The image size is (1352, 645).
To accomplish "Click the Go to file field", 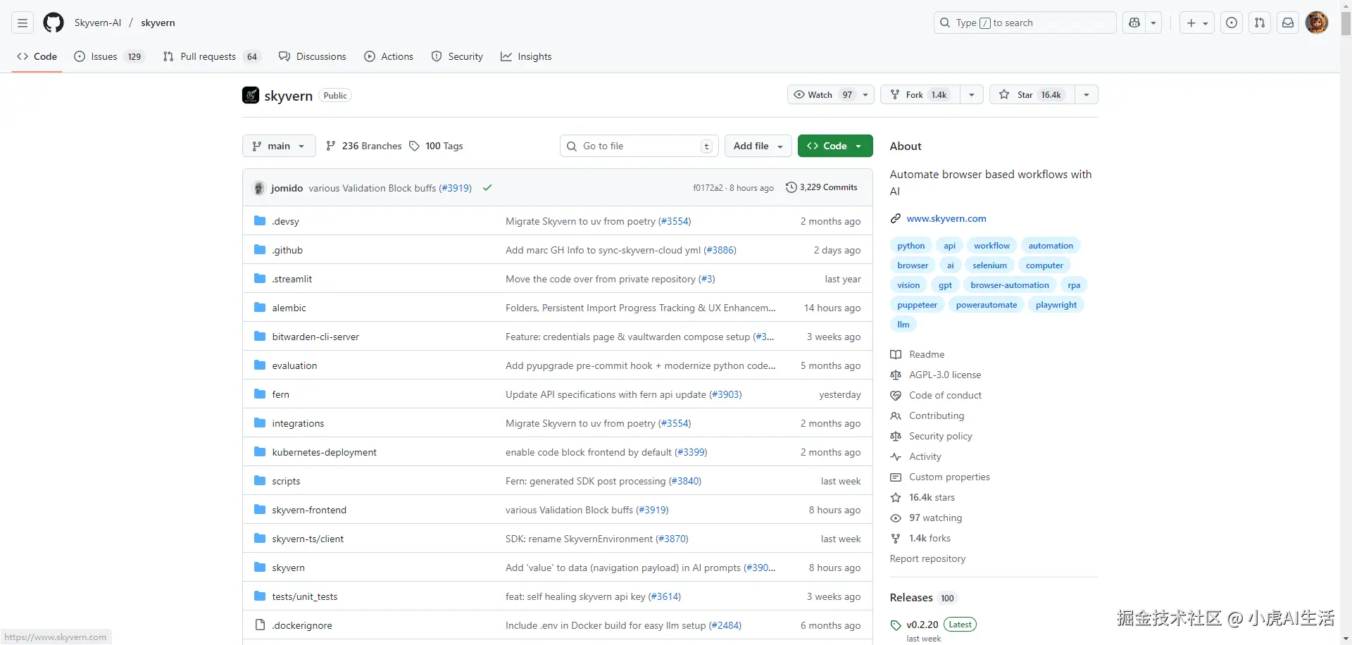I will pyautogui.click(x=639, y=146).
